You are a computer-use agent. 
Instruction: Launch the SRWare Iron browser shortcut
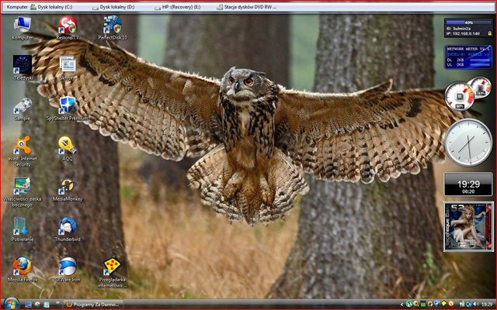point(68,268)
